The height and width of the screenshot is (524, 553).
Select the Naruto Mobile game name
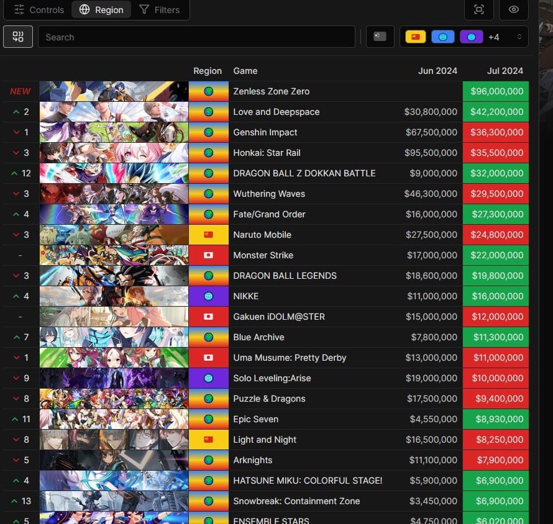coord(262,235)
